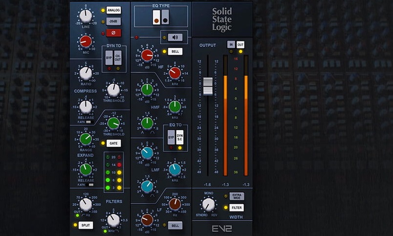Screen dimensions: 393x236
Task: Enable the -20dB pad button
Action: coord(113,21)
